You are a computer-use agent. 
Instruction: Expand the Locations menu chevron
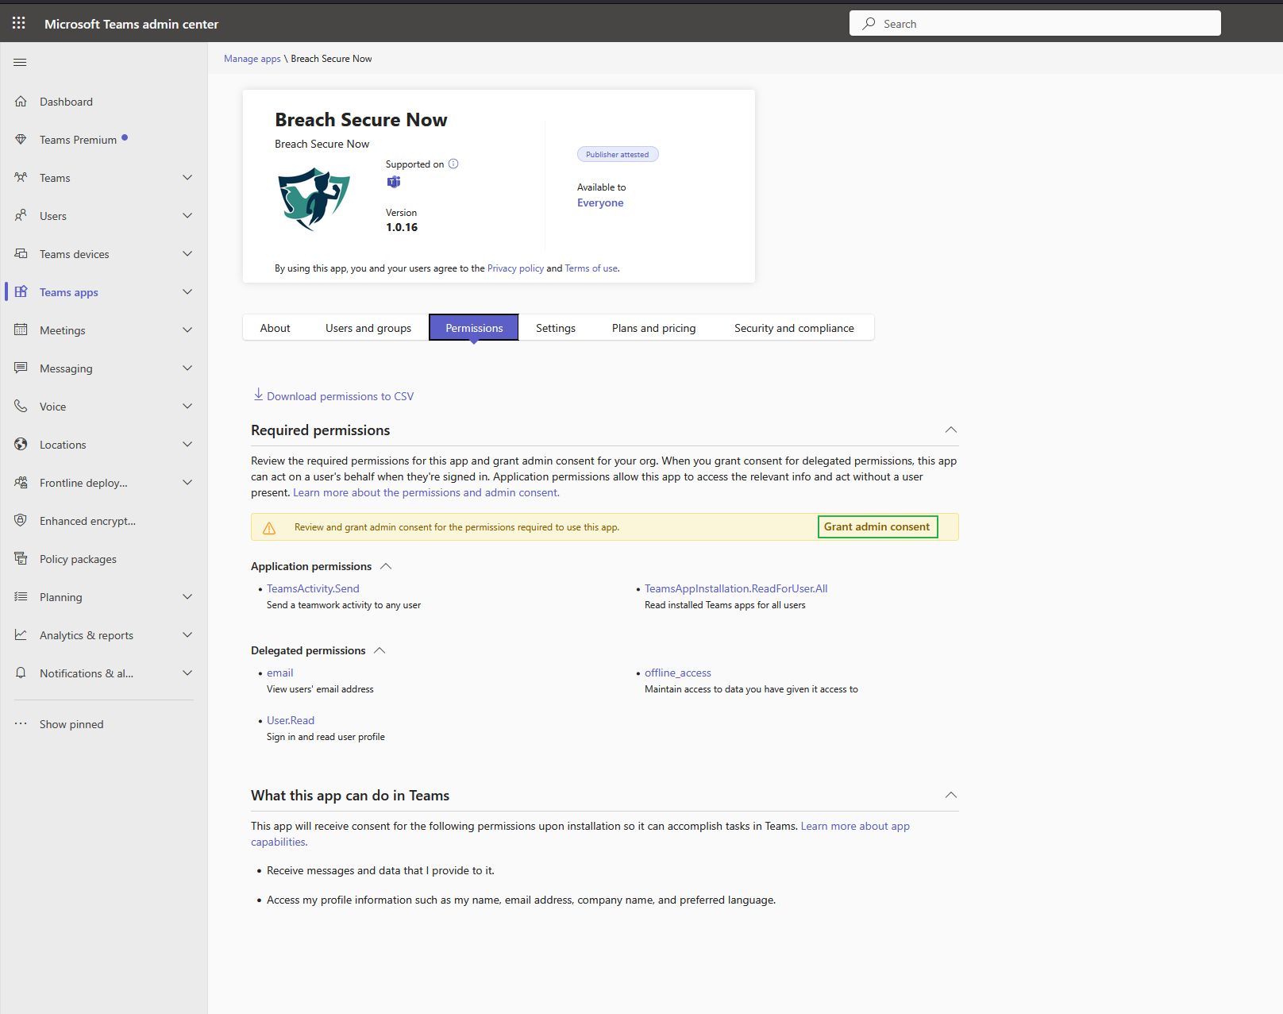pos(187,445)
